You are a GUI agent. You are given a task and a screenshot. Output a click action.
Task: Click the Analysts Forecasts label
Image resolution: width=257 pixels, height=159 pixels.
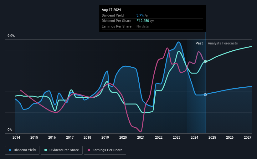223,43
